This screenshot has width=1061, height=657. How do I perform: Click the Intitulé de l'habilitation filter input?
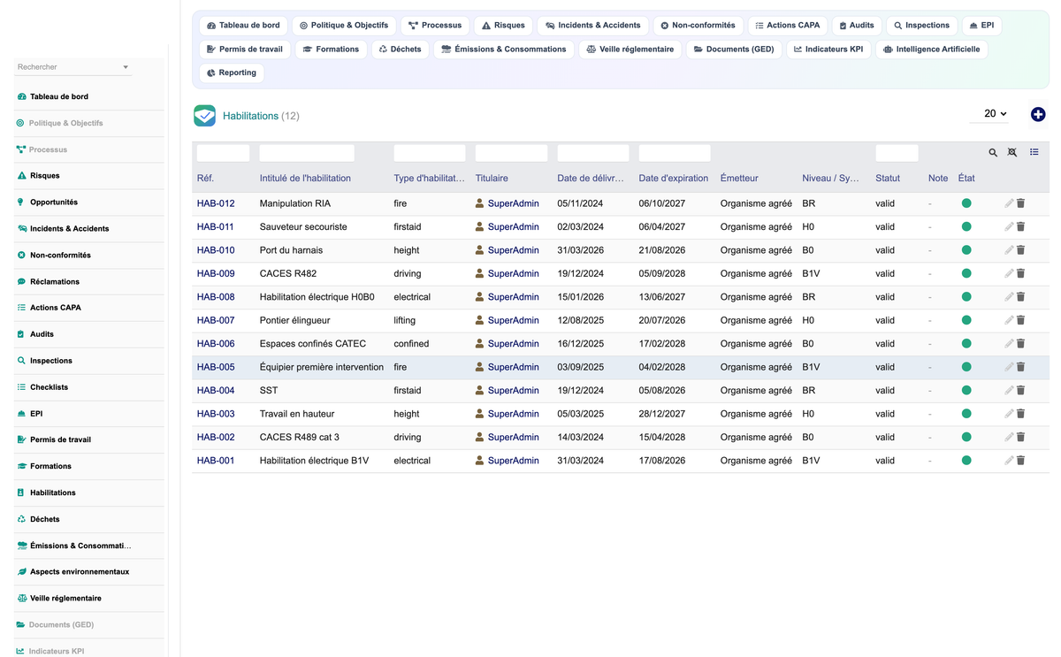pyautogui.click(x=307, y=153)
